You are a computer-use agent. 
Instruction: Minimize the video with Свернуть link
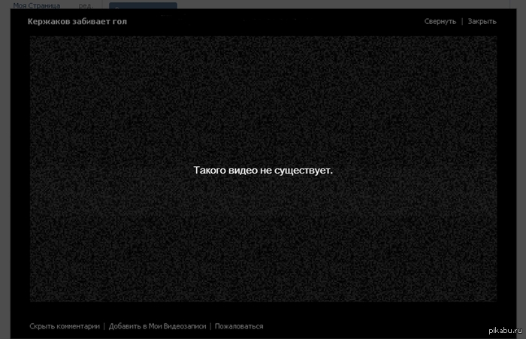(x=440, y=22)
